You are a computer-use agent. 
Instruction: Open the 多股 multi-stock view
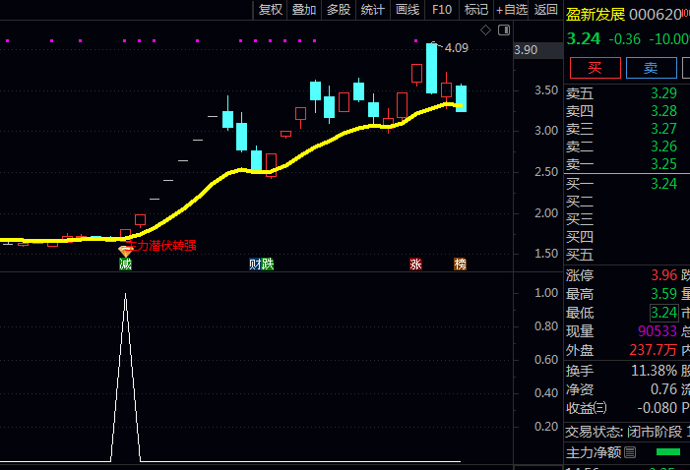tap(339, 9)
